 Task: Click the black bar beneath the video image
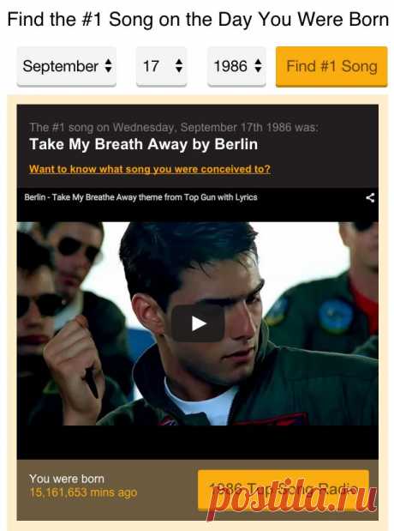pos(198,443)
